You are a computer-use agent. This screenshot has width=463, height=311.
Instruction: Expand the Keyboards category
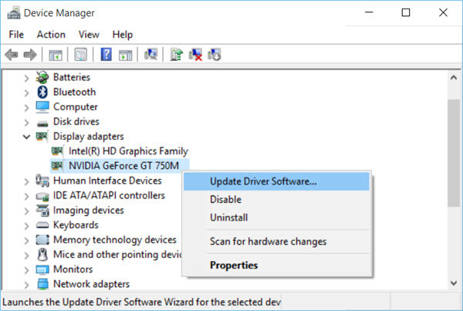coord(26,225)
